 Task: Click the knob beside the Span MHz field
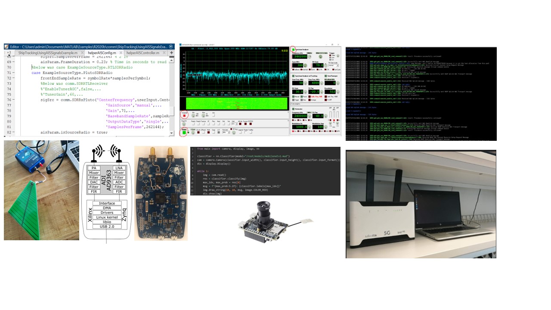pos(305,65)
